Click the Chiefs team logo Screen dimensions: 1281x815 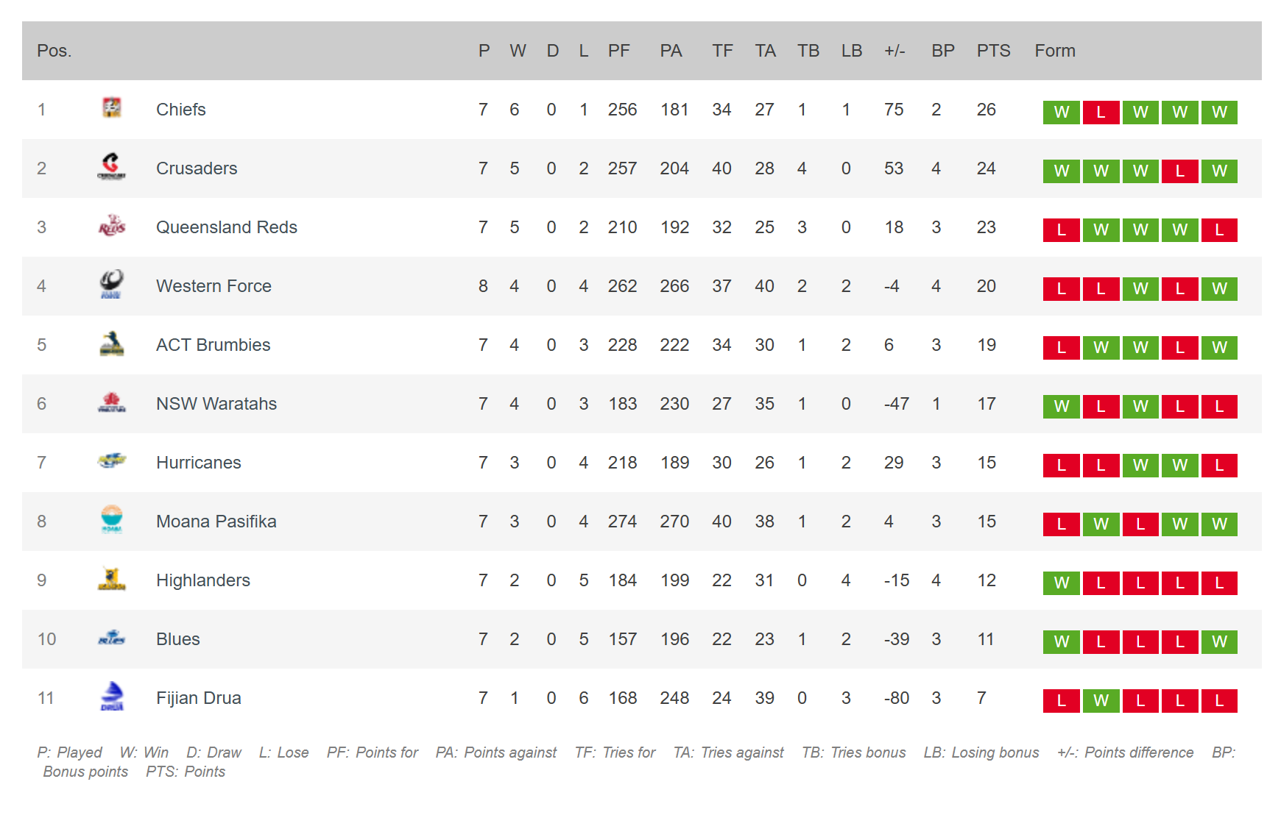[x=112, y=108]
